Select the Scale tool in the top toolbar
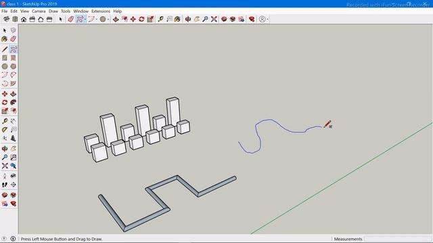Image resolution: width=433 pixels, height=243 pixels. [150, 19]
